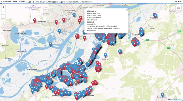
Task: Click the E-58 road shield near Саги
Action: pyautogui.click(x=147, y=40)
